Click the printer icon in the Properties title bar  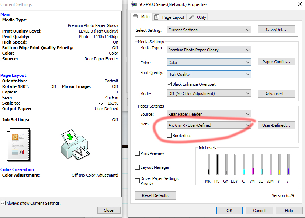pyautogui.click(x=134, y=4)
